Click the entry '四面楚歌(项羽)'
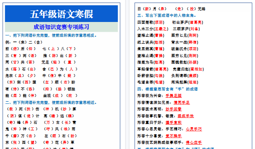The width and height of the screenshot is (255, 149). tap(151, 22)
